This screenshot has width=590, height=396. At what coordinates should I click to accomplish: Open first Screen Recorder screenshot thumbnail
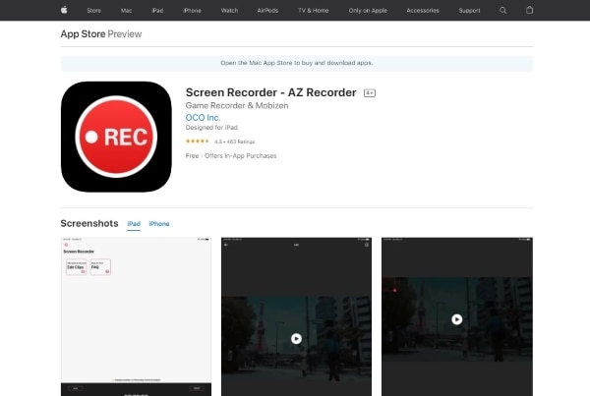pyautogui.click(x=136, y=316)
